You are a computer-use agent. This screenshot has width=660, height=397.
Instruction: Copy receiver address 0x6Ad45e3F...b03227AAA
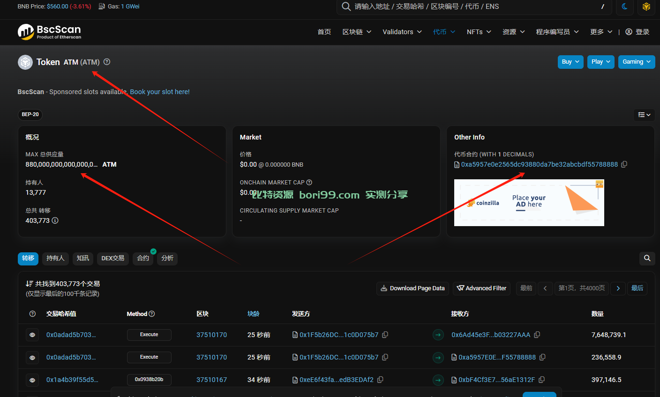tap(537, 335)
